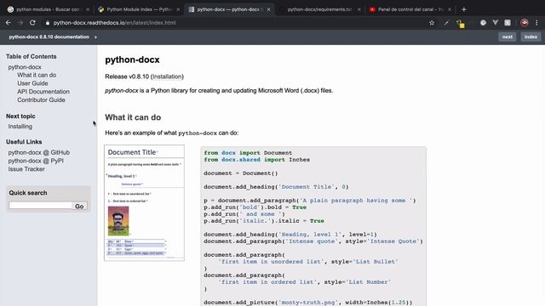This screenshot has width=545, height=306.
Task: Focus the Quick search text field
Action: click(40, 206)
